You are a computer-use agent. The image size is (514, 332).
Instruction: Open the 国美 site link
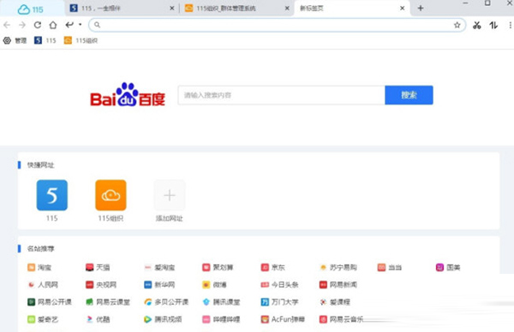(448, 268)
